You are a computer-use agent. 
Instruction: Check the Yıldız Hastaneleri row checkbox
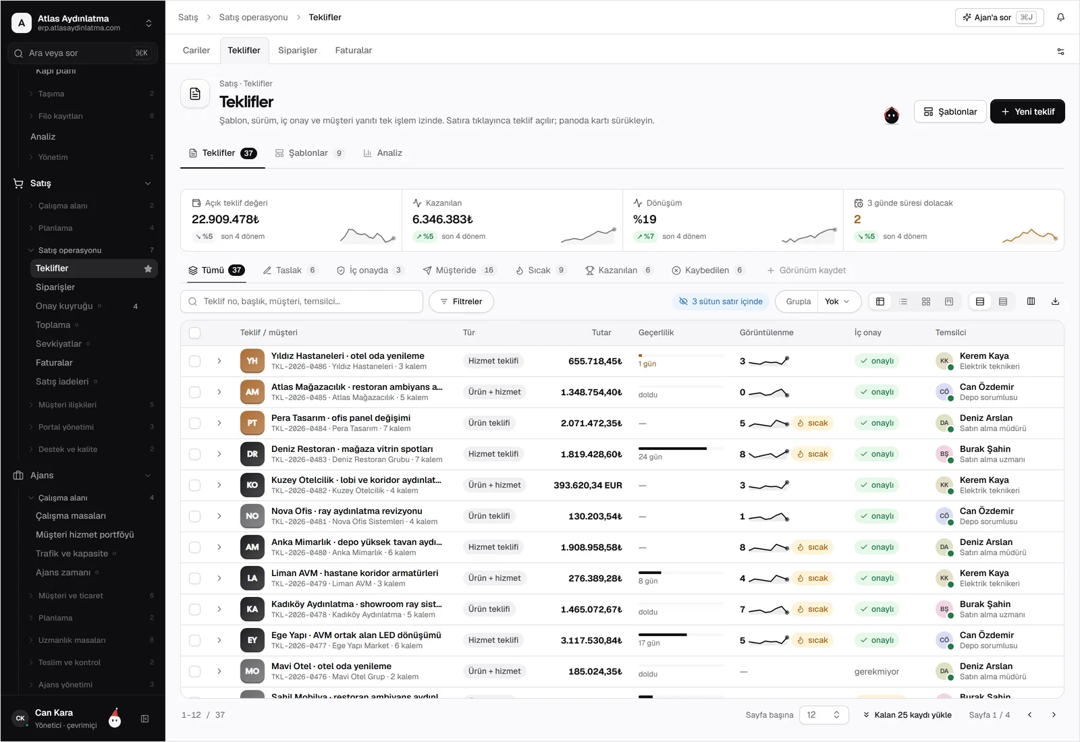click(x=194, y=361)
